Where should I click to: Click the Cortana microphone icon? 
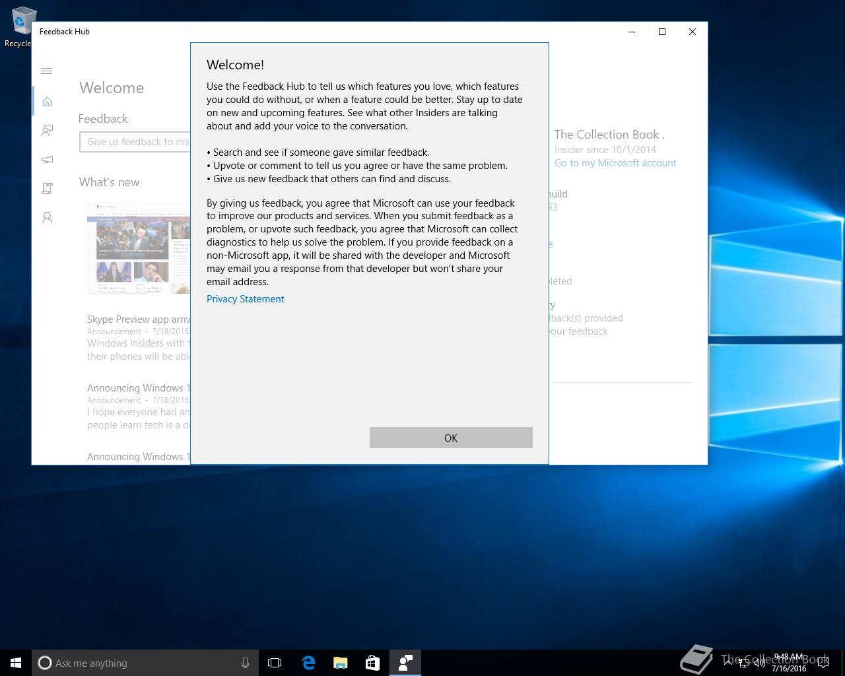(245, 663)
